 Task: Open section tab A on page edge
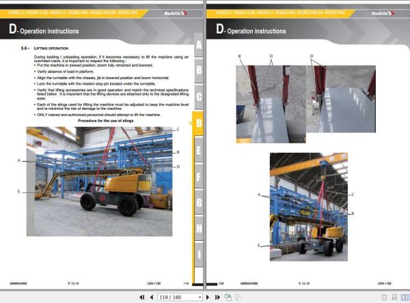click(x=199, y=45)
